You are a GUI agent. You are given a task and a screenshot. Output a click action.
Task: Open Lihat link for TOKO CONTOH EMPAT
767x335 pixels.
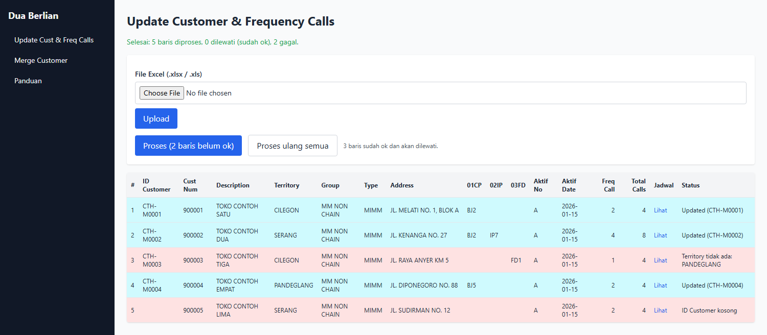pos(661,285)
